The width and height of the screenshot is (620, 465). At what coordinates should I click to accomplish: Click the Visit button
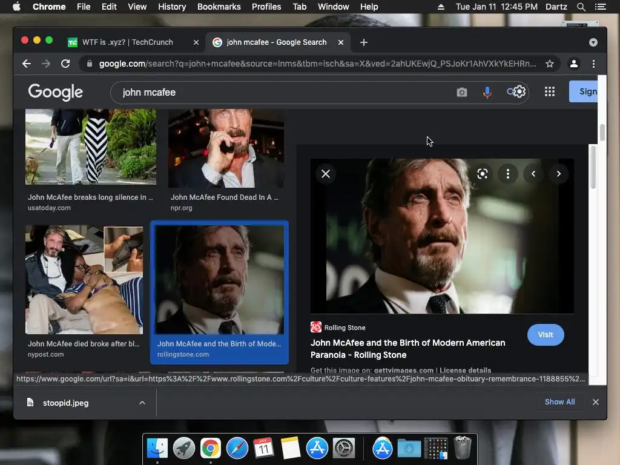pos(546,334)
